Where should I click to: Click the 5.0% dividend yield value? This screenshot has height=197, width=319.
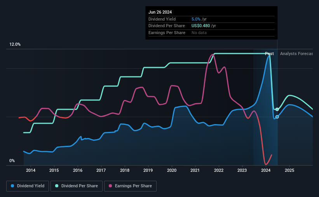coord(196,19)
